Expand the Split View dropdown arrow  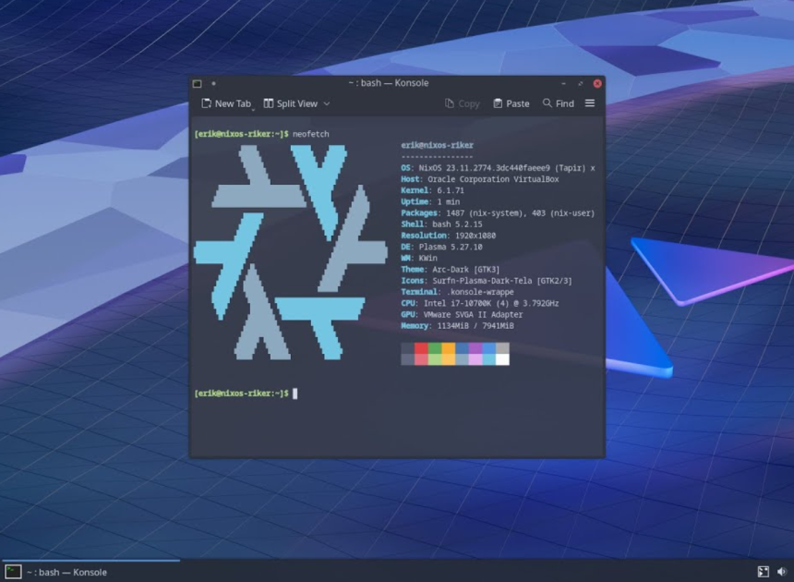[x=327, y=103]
